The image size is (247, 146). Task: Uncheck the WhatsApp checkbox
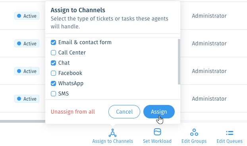pos(53,83)
